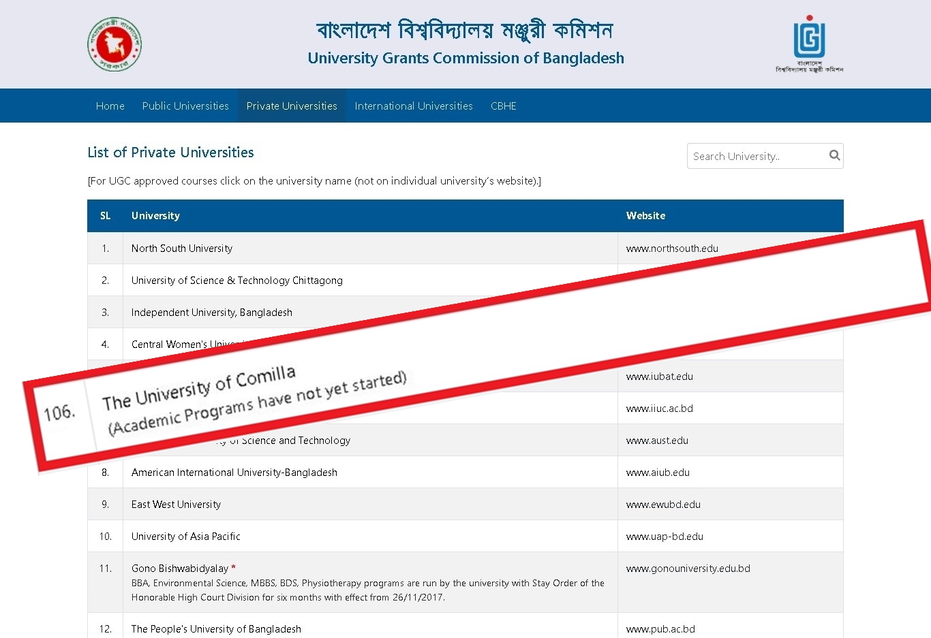The width and height of the screenshot is (931, 638).
Task: Open University of Asia Pacific entry
Action: [x=186, y=537]
